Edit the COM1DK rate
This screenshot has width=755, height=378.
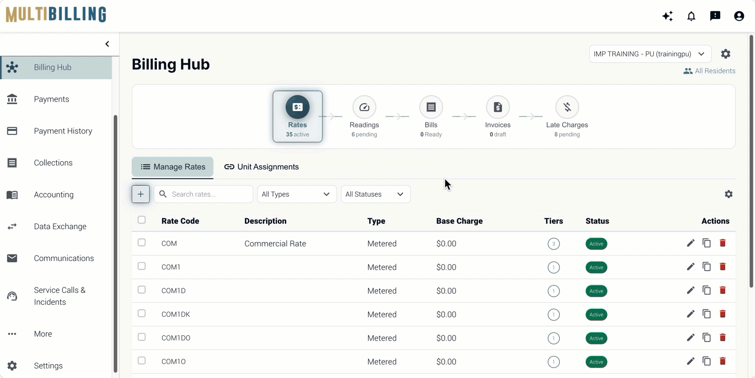point(691,314)
